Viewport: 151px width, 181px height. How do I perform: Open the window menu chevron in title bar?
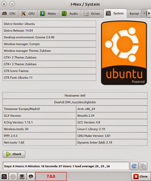[x=12, y=4]
